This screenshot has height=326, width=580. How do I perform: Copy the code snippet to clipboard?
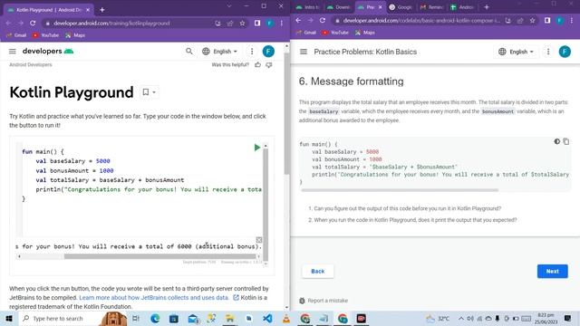tap(565, 141)
